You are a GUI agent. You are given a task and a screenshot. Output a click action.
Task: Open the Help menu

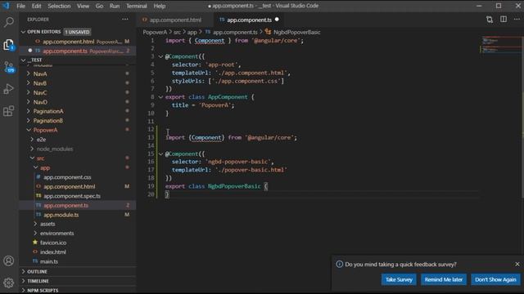(160, 6)
